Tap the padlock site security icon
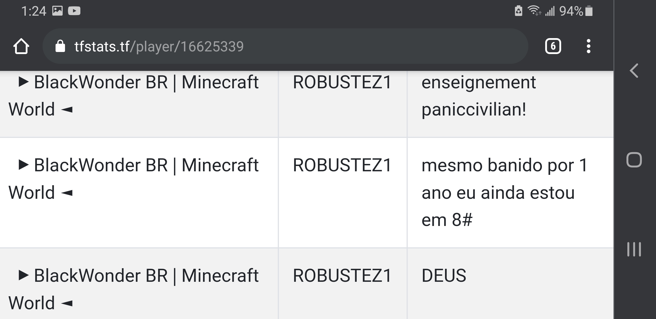The image size is (656, 319). pyautogui.click(x=60, y=46)
